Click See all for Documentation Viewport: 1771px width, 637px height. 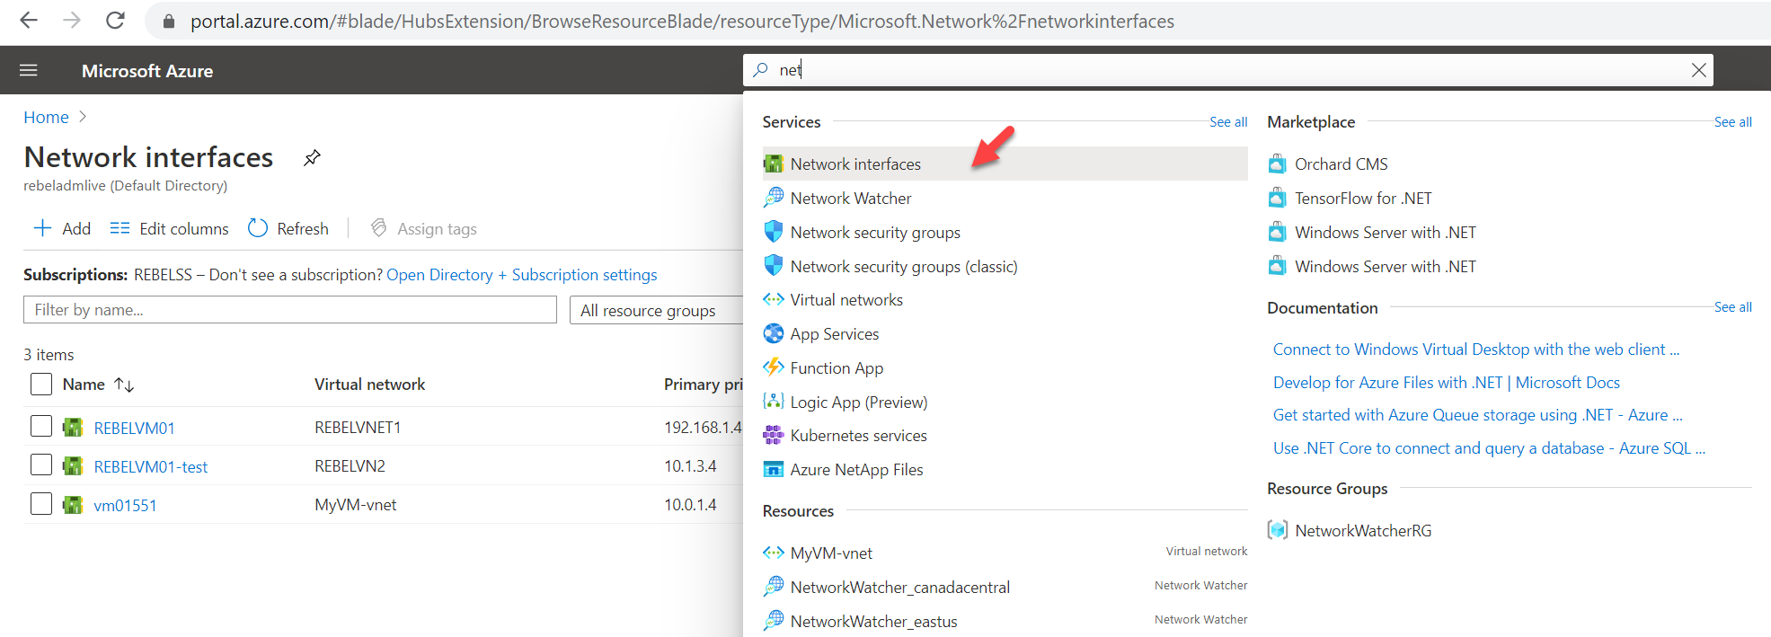tap(1732, 306)
